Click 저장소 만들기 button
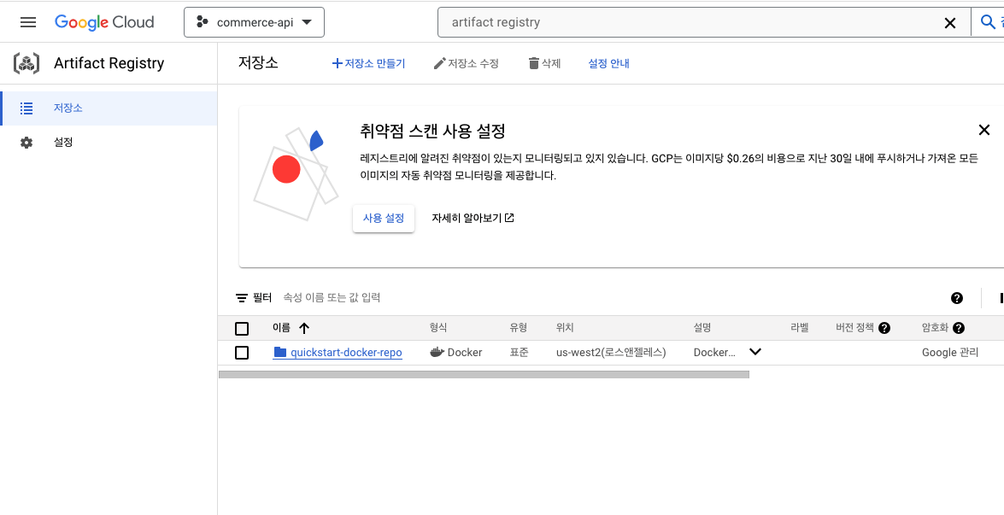 368,63
